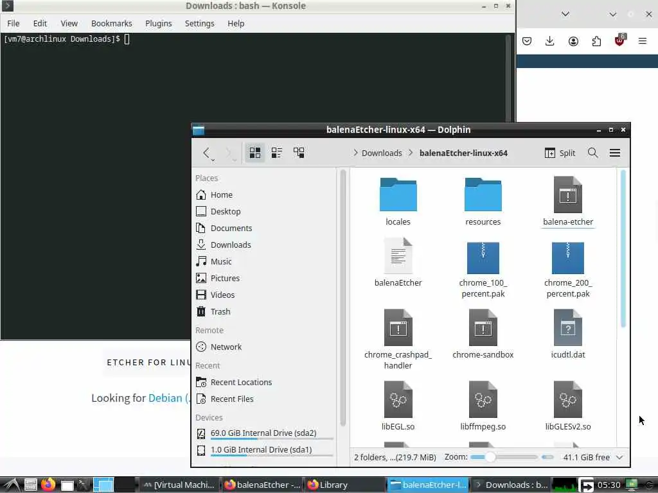The width and height of the screenshot is (658, 493).
Task: Expand breadcrumb arrow before Downloads
Action: (x=355, y=153)
